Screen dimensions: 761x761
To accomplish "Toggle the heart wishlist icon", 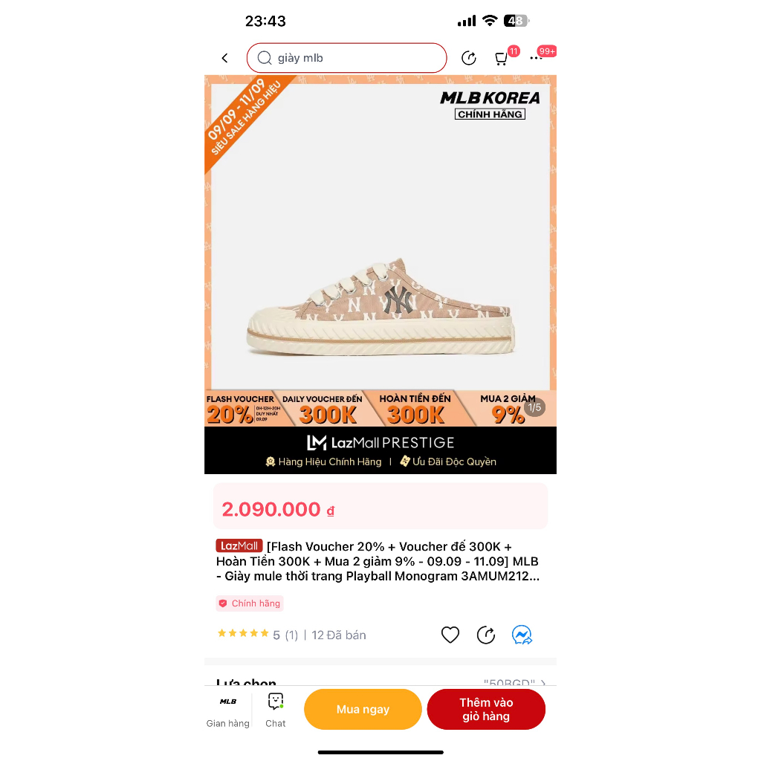I will tap(450, 635).
